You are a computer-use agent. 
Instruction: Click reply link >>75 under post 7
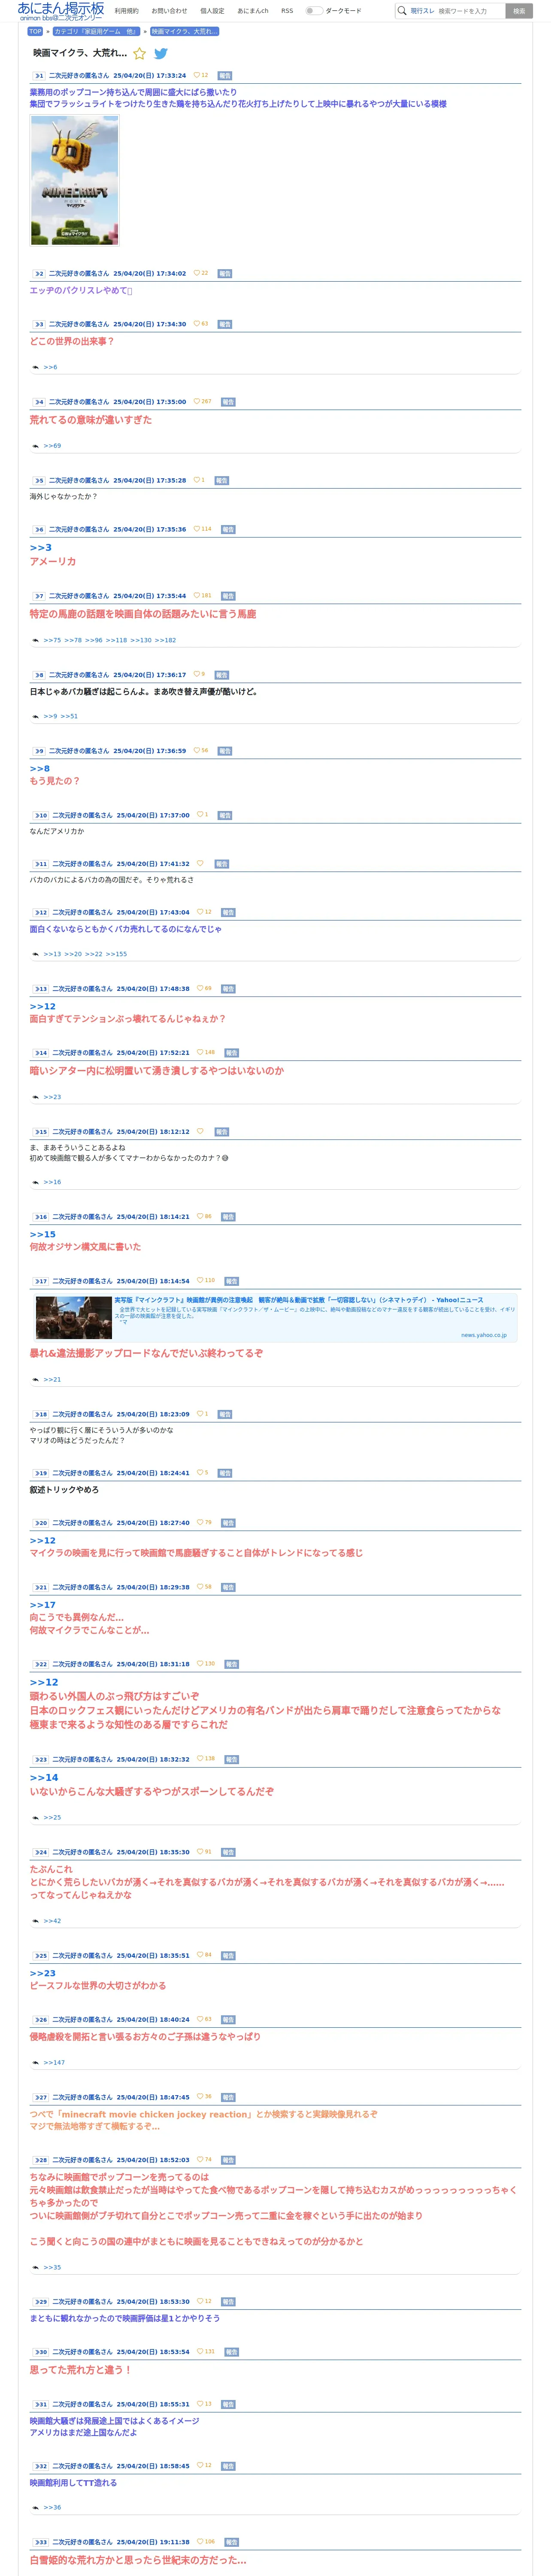(52, 640)
